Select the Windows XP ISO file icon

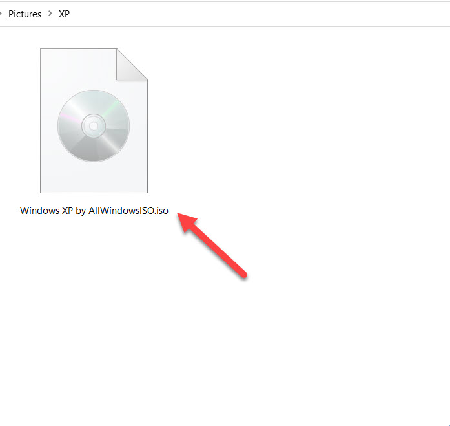tap(94, 121)
